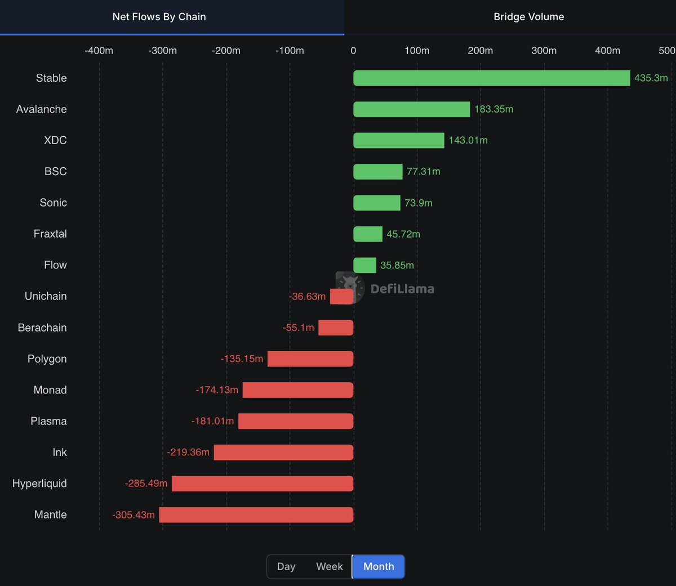The image size is (676, 586).
Task: Switch to the Bridge Volume tab
Action: [x=528, y=17]
